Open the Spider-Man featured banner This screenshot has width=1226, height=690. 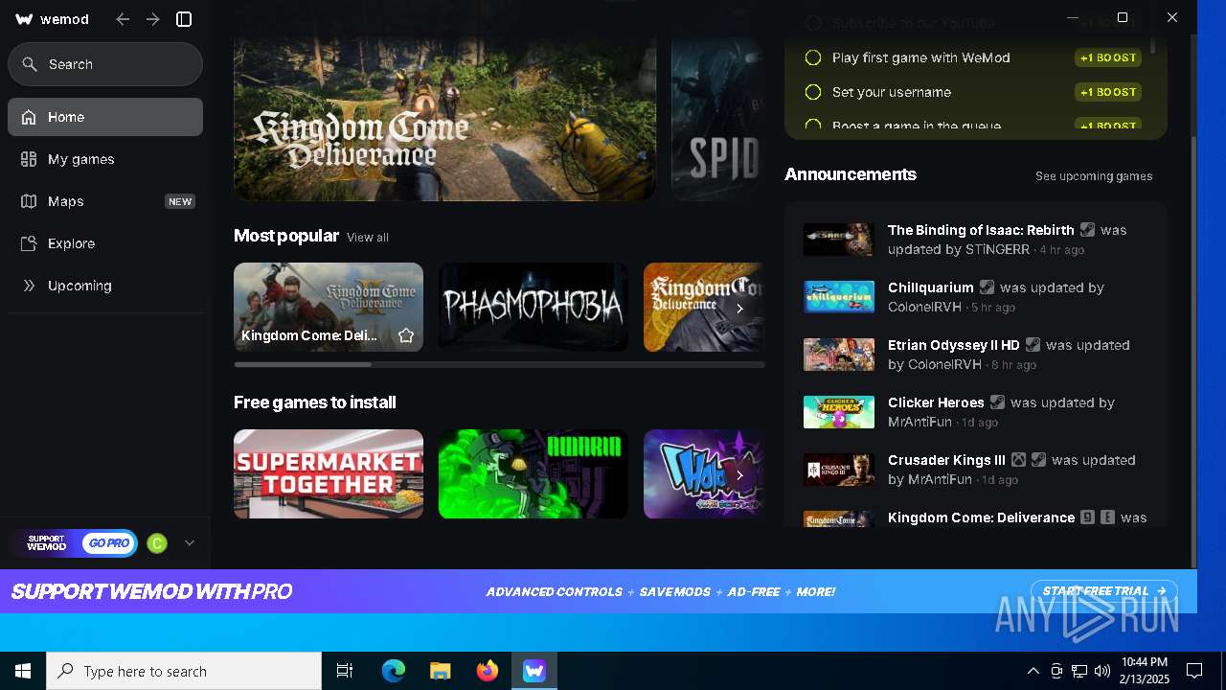click(x=716, y=119)
